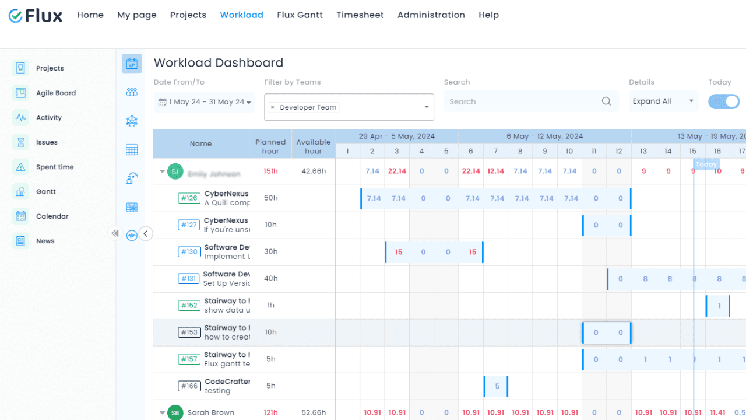Remove Developer Team filter tag
The image size is (746, 420).
tap(272, 108)
